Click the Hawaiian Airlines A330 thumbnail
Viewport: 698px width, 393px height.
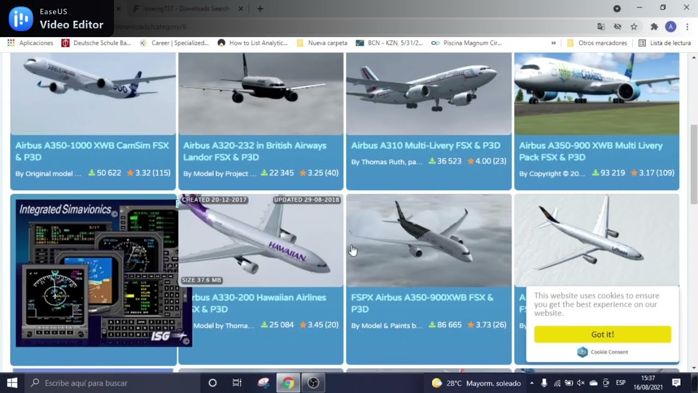[261, 240]
